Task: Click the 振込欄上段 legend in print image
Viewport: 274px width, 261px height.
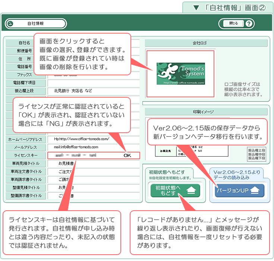Action: pos(257,150)
